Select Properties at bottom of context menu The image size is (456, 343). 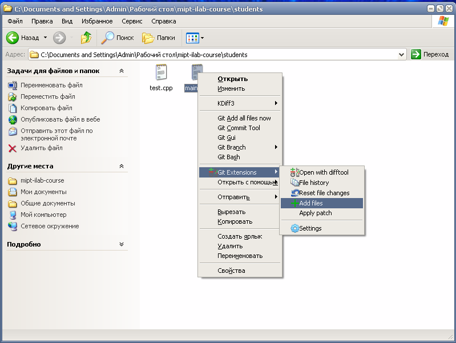pos(231,271)
